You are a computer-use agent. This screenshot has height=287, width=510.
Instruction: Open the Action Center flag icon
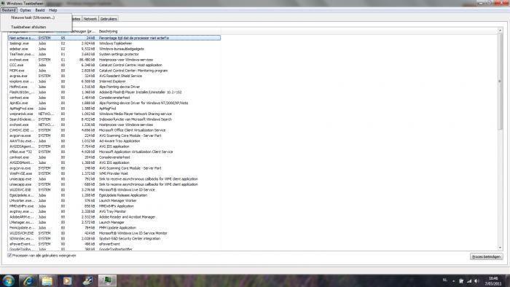tap(461, 281)
